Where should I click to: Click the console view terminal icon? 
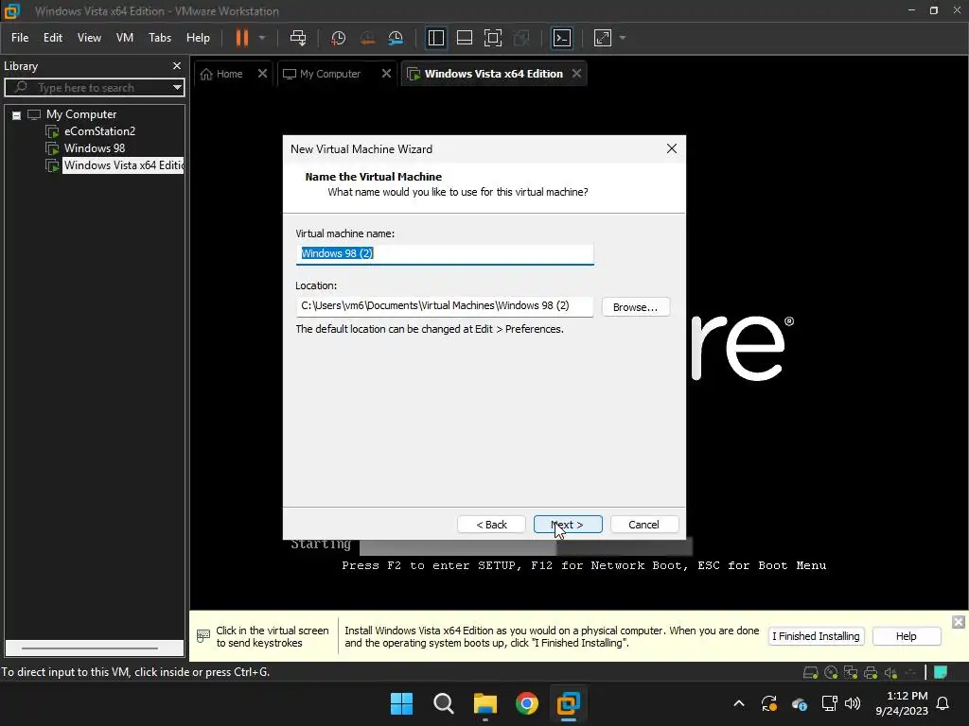[x=562, y=38]
